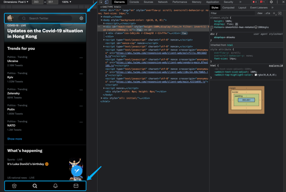Open the Home tab in bottom navigation
Viewport: 286px width, 192px height.
tap(14, 186)
